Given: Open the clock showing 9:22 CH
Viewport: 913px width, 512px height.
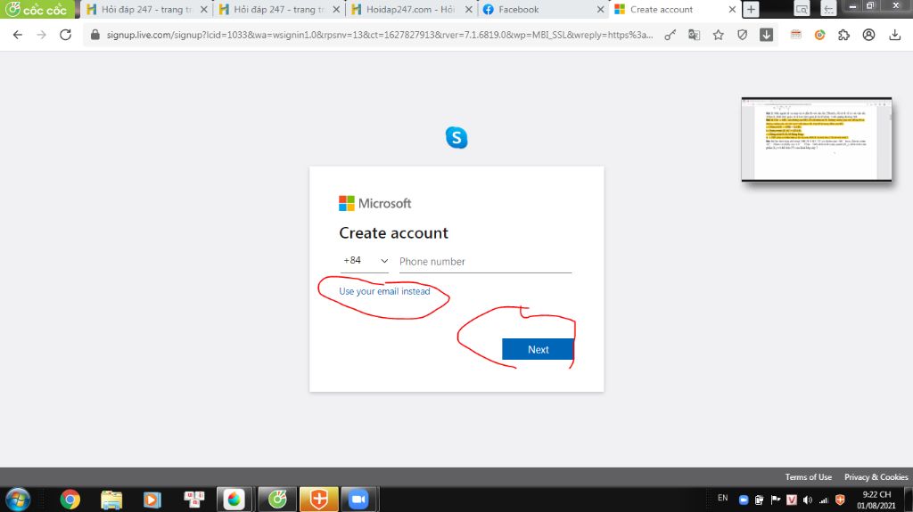Looking at the screenshot, I should coord(876,500).
